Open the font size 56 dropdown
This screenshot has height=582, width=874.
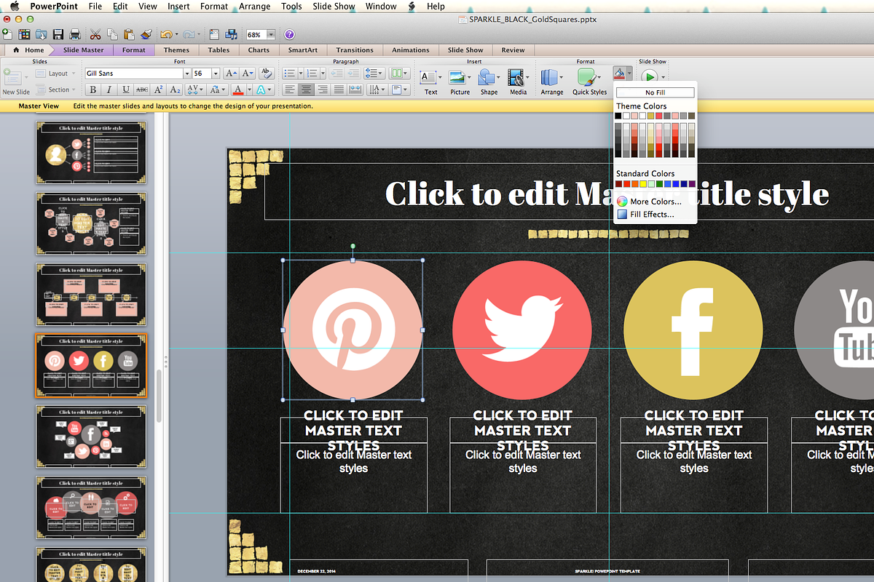tap(216, 73)
